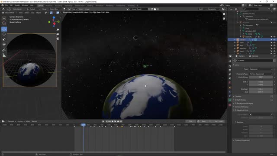Switch to the Animation workspace tab
Image resolution: width=277 pixels, height=156 pixels.
[x=100, y=6]
